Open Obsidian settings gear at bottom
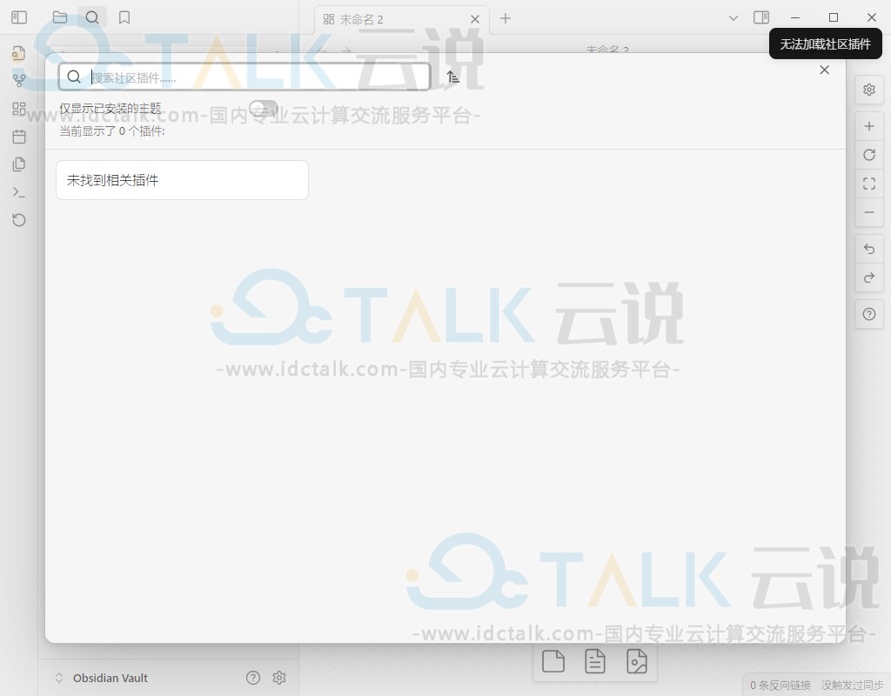The height and width of the screenshot is (696, 891). 279,677
